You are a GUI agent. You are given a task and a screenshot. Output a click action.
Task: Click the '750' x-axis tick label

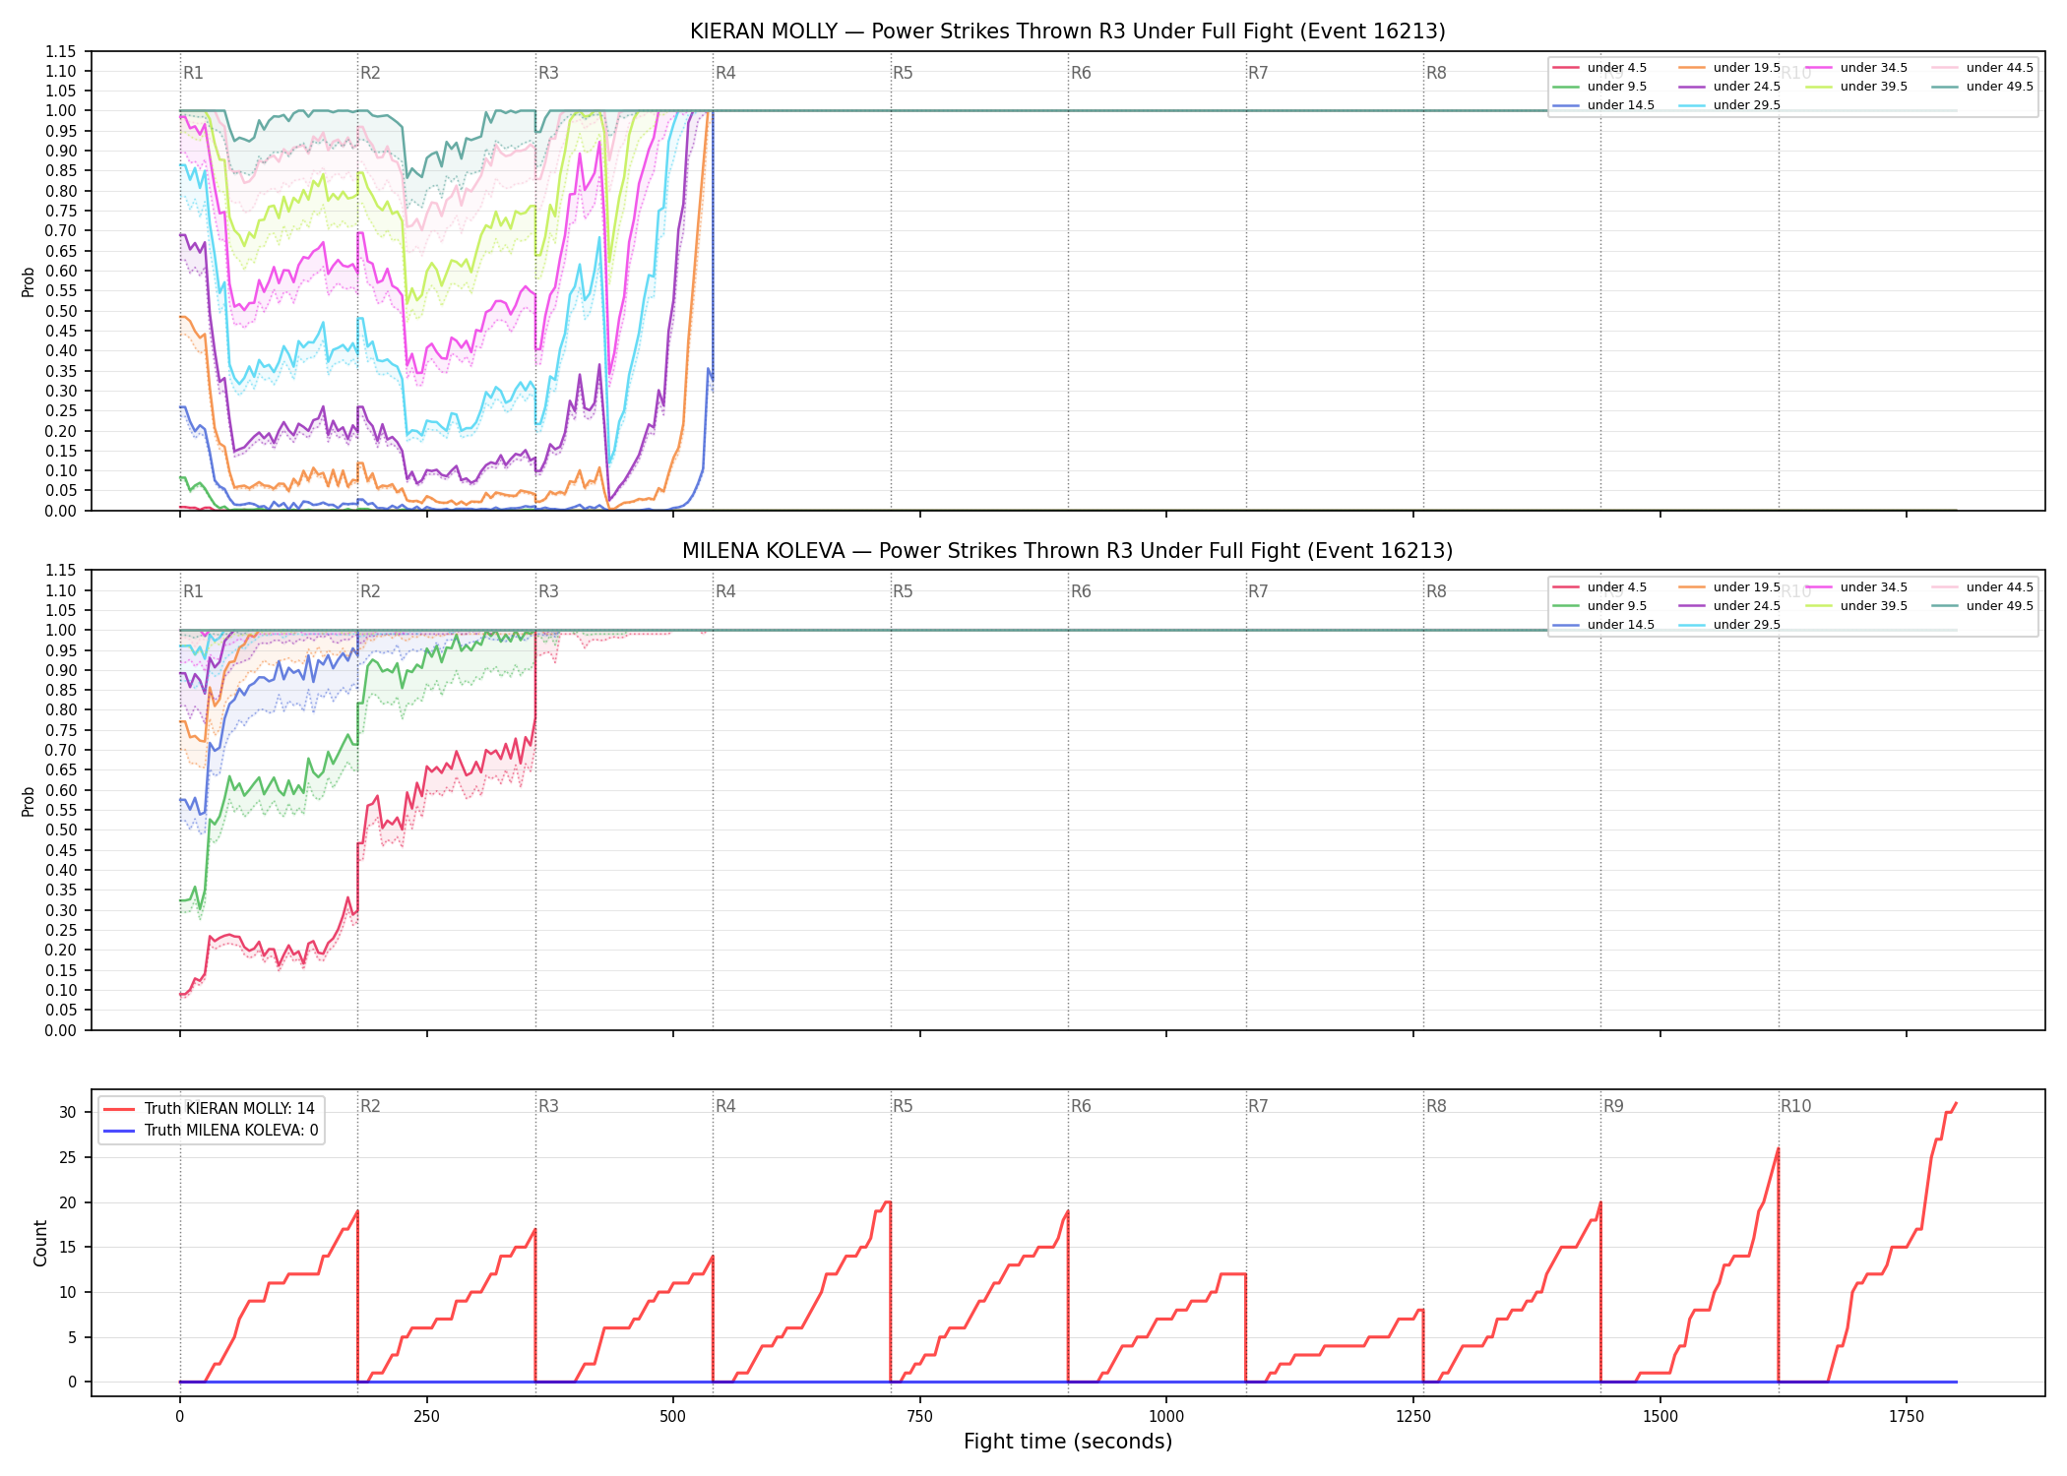pos(919,1417)
